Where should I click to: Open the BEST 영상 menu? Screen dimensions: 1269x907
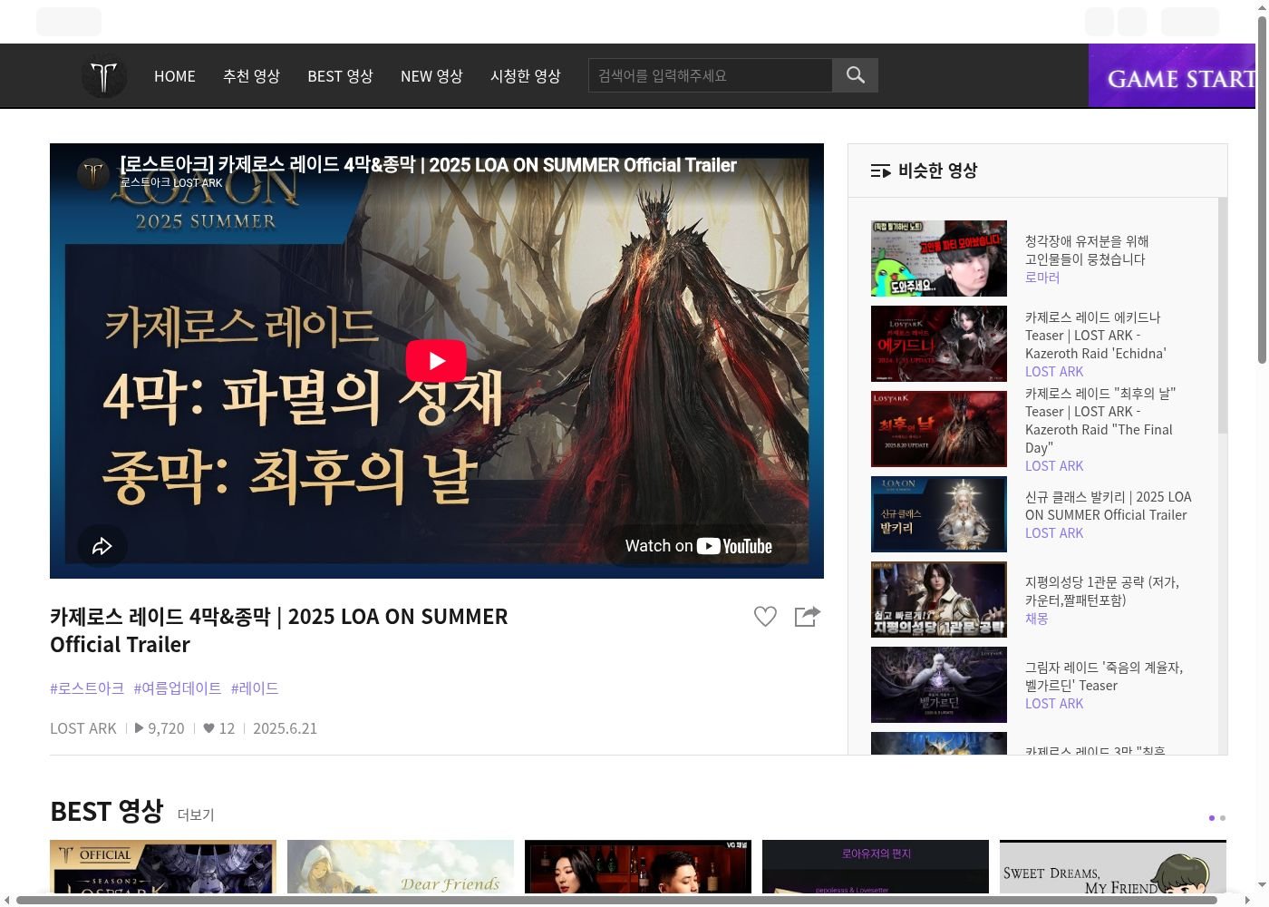coord(340,76)
